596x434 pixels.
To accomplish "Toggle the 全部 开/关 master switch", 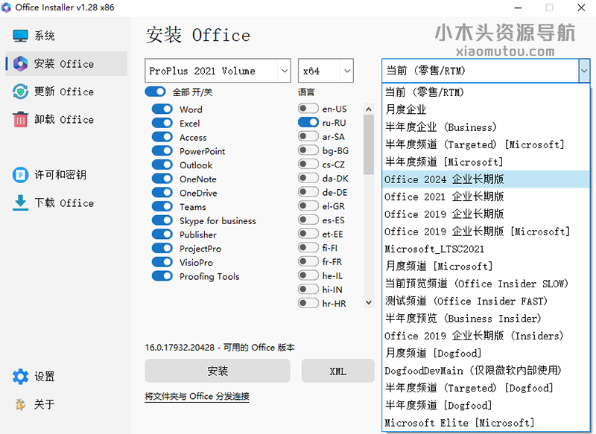I will click(155, 92).
